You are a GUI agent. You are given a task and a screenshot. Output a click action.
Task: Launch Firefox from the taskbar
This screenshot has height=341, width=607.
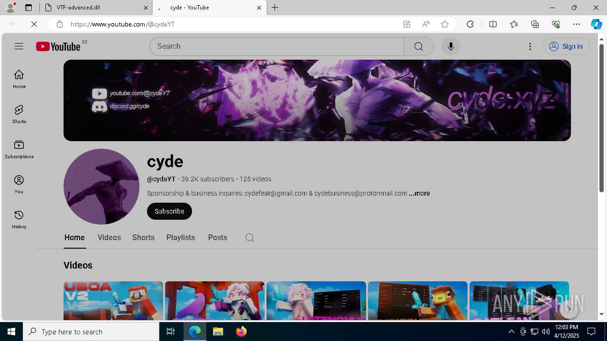click(x=241, y=332)
